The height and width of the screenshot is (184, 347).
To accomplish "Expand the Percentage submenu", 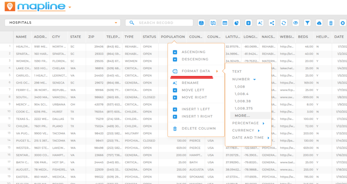I will coord(248,123).
